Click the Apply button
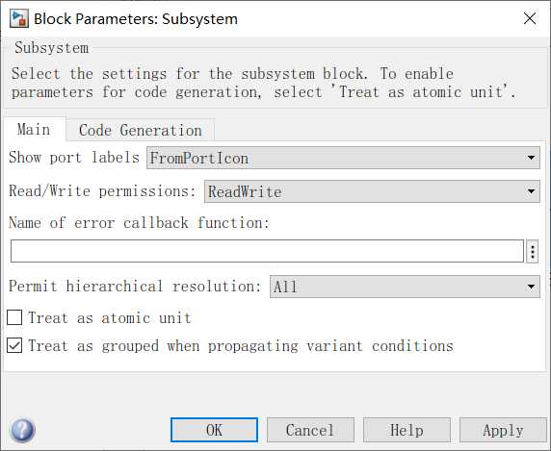This screenshot has height=451, width=551. [x=503, y=430]
